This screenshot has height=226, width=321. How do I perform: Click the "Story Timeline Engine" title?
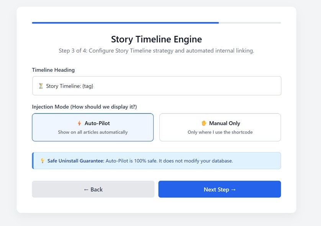point(156,39)
